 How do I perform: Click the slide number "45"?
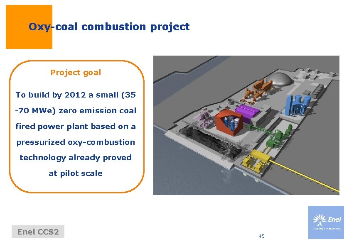(x=261, y=236)
